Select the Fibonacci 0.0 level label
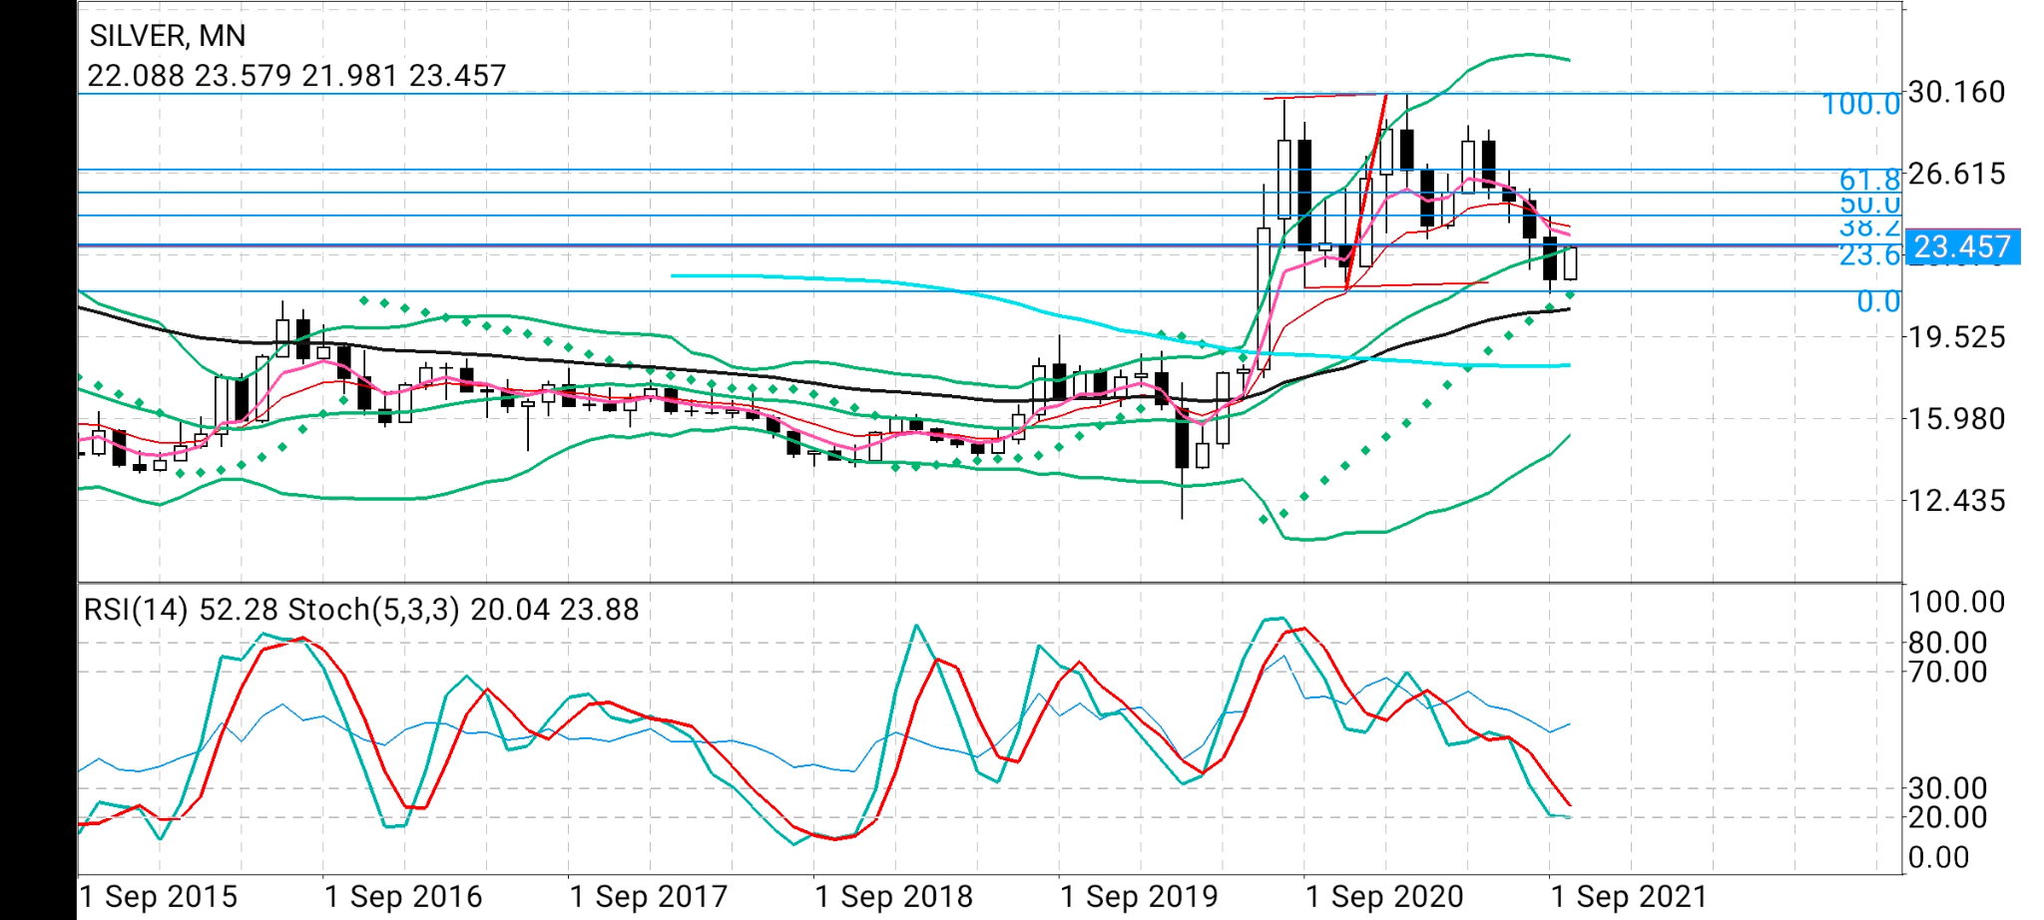 (1878, 301)
